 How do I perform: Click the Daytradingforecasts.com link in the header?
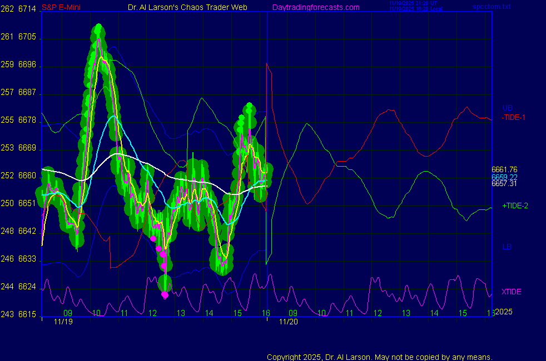pyautogui.click(x=315, y=7)
